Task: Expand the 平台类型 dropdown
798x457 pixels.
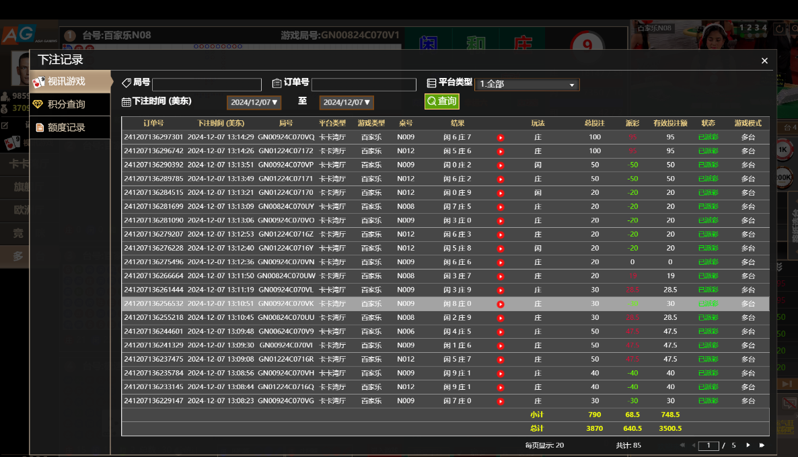Action: point(527,85)
